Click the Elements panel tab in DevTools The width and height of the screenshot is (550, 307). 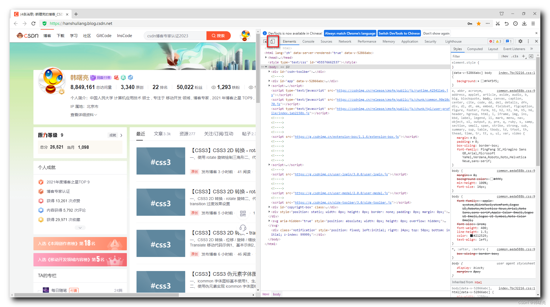[x=288, y=41]
